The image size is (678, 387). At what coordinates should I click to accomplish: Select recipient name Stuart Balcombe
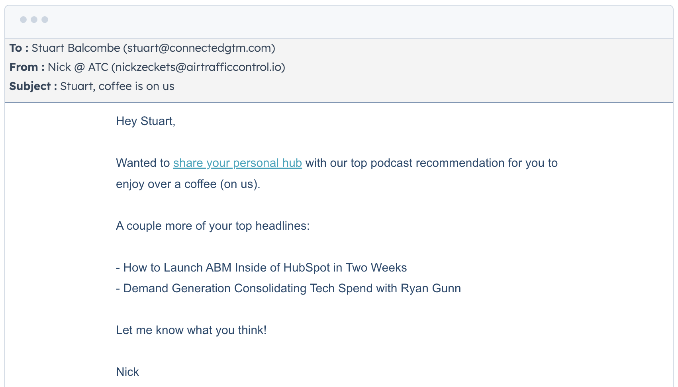pyautogui.click(x=76, y=48)
